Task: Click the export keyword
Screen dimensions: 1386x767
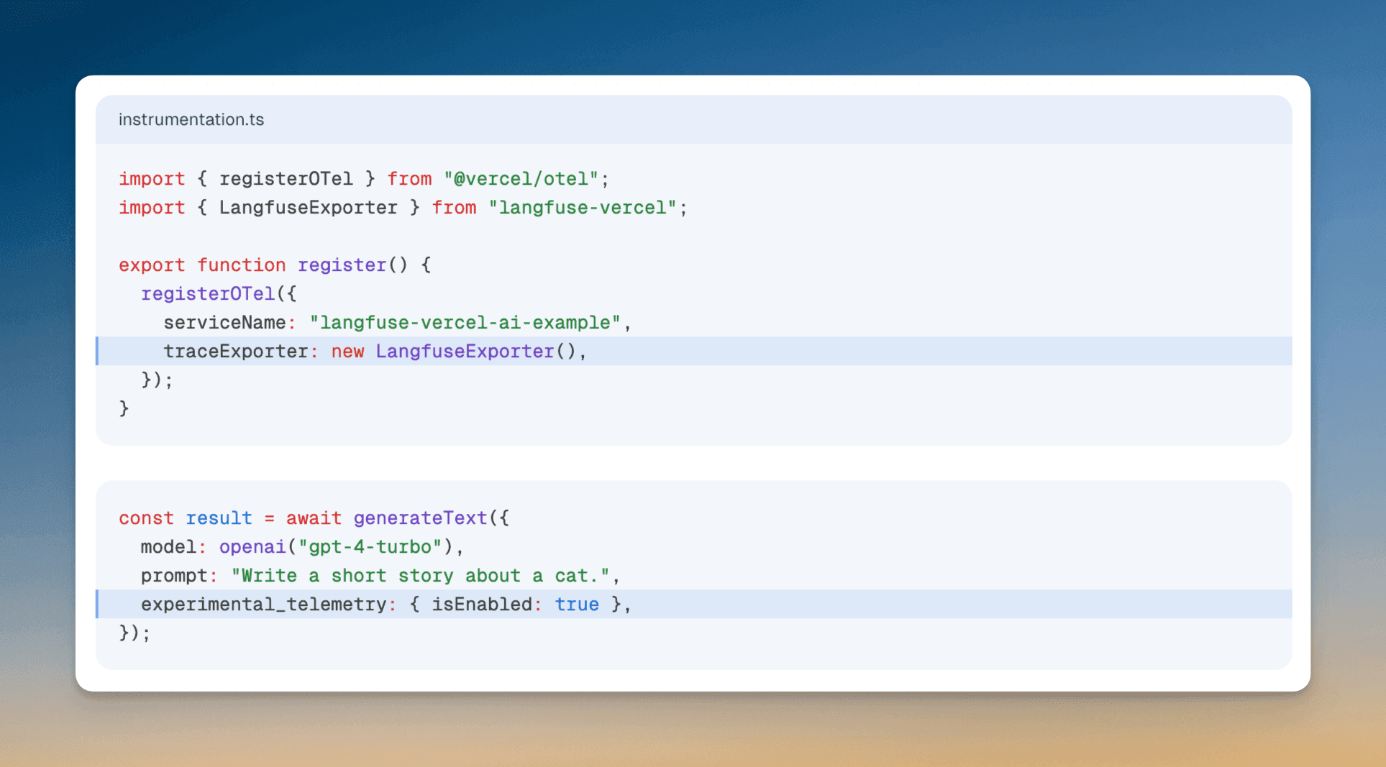Action: 152,265
